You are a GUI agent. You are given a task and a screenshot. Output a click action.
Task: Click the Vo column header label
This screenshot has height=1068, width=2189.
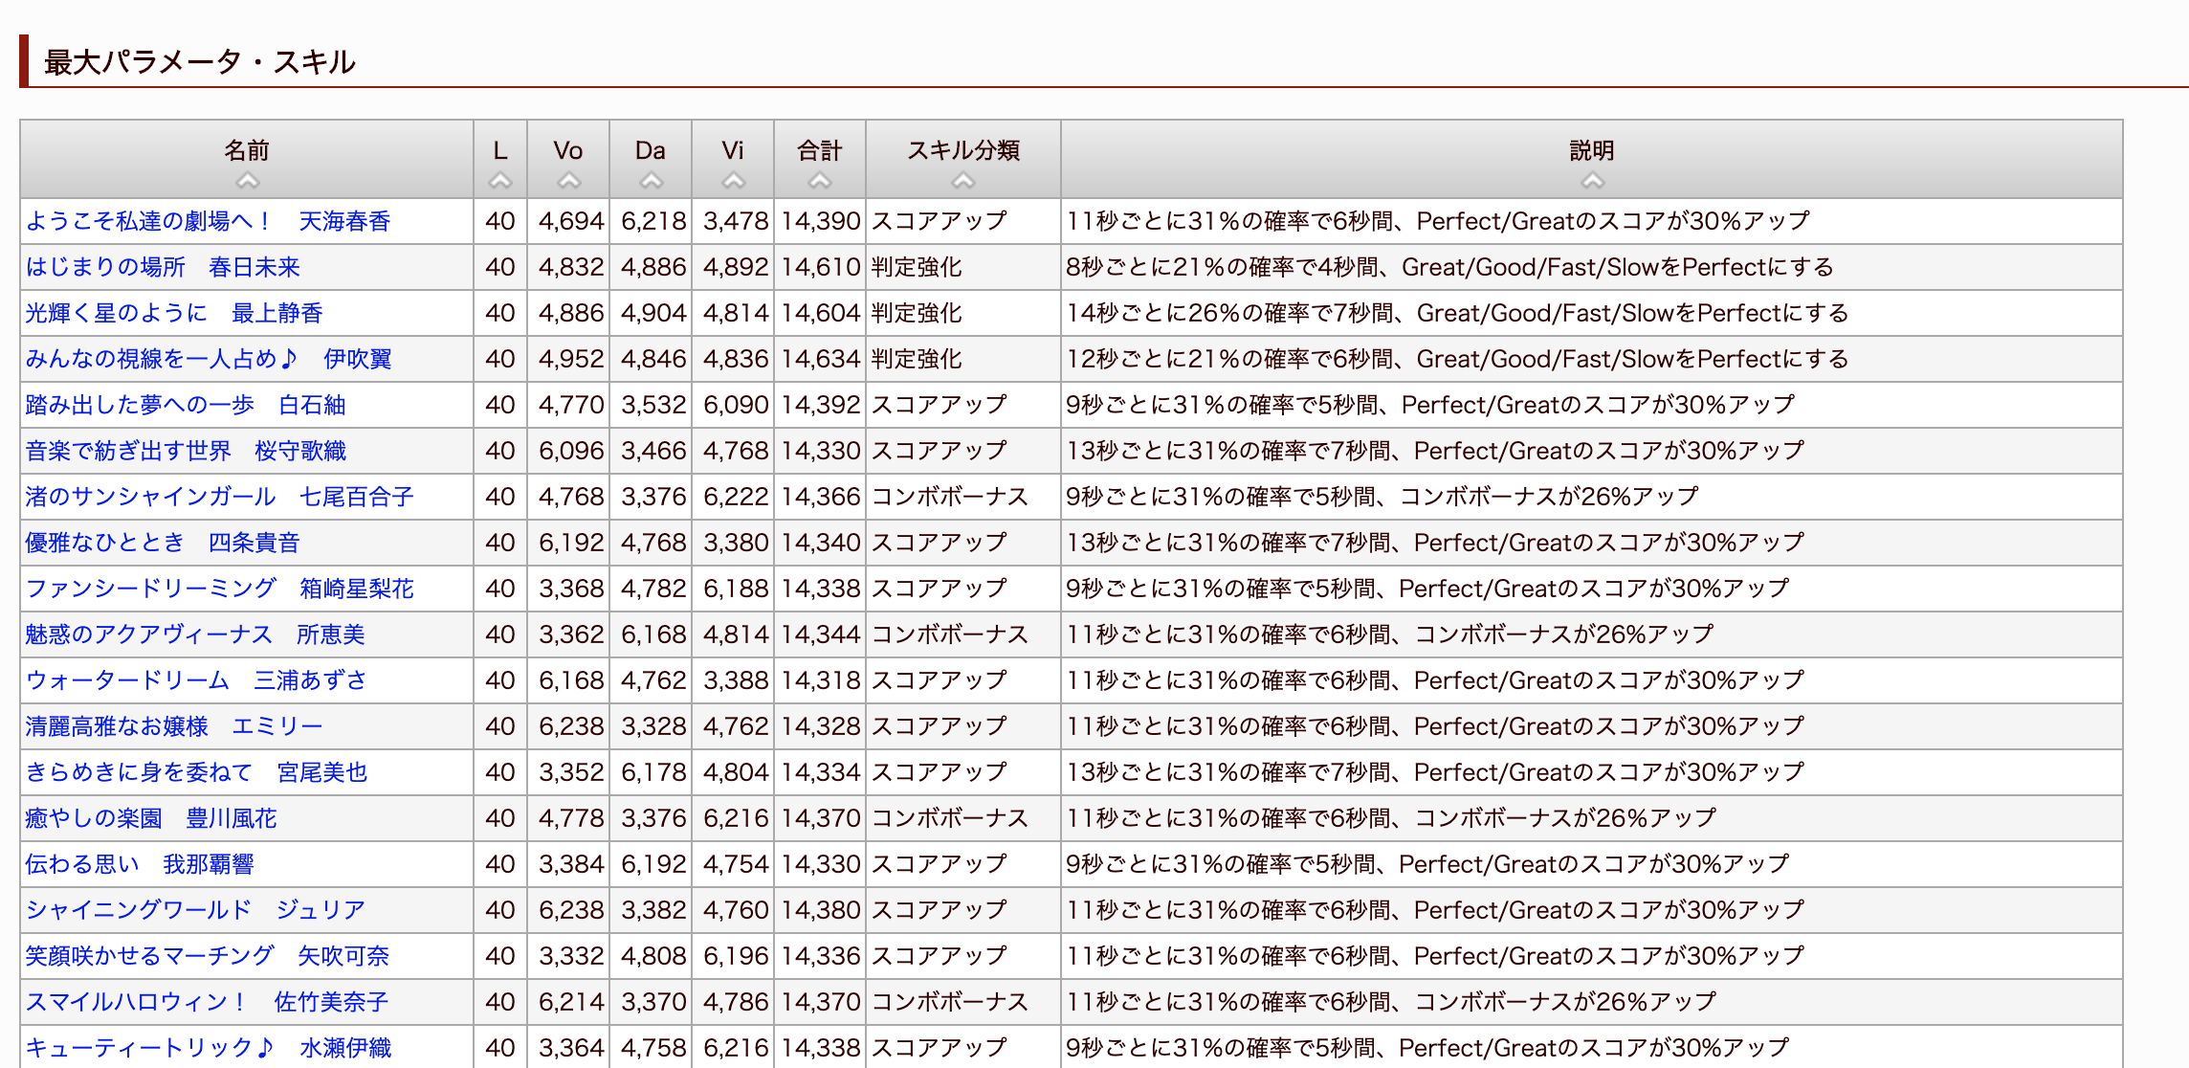pos(568,150)
